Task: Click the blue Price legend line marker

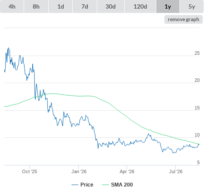Action: [75, 185]
